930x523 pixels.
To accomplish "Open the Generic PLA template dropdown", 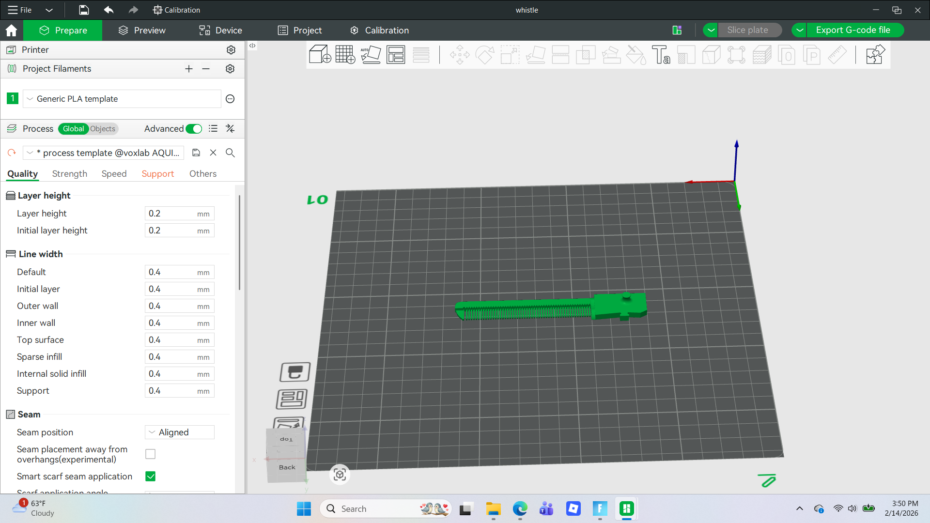I will (x=122, y=99).
